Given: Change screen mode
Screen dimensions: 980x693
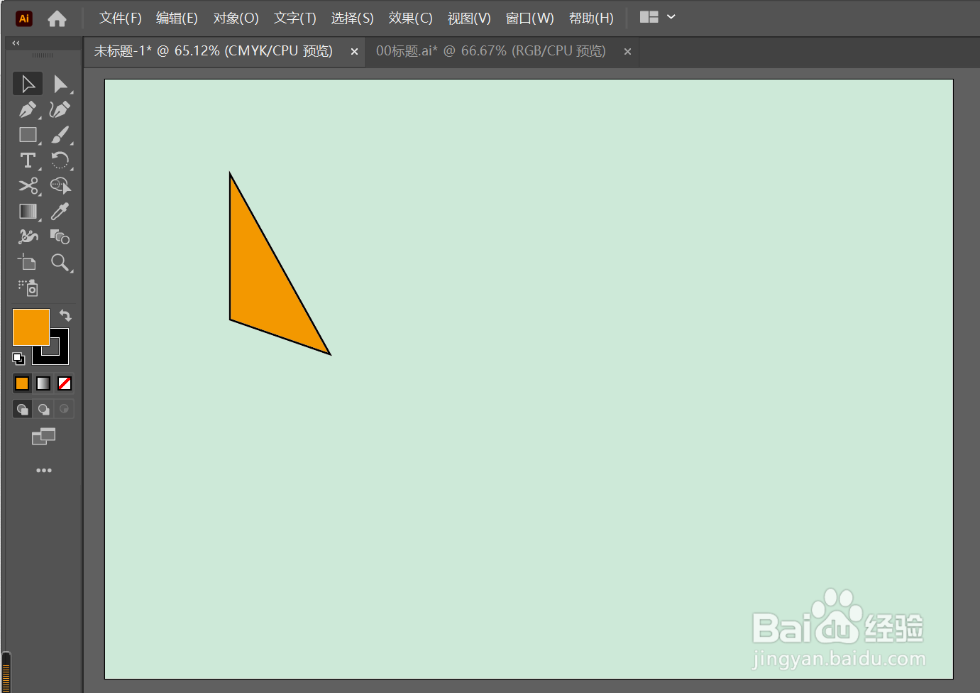Looking at the screenshot, I should coord(43,437).
